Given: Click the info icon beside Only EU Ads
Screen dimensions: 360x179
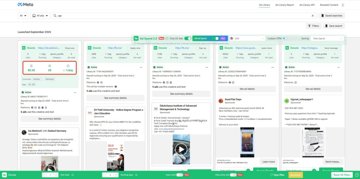Looking at the screenshot, I should click(167, 39).
